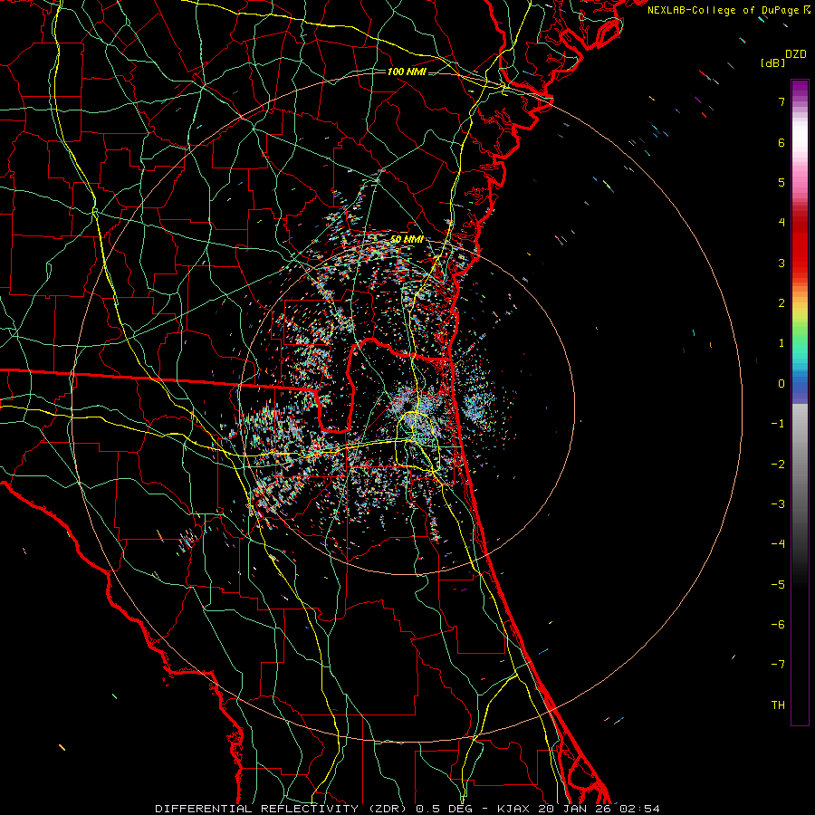This screenshot has height=815, width=815.
Task: Click the positive 6 dB scale label
Action: [781, 142]
